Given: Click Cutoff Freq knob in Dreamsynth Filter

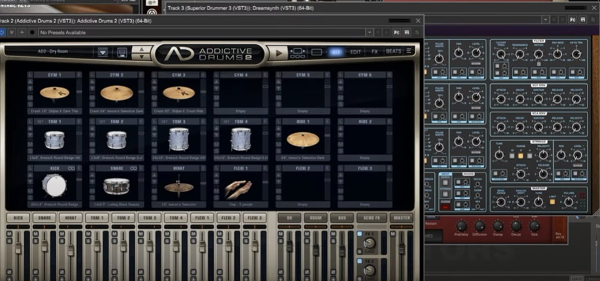Looking at the screenshot, I should 501,54.
